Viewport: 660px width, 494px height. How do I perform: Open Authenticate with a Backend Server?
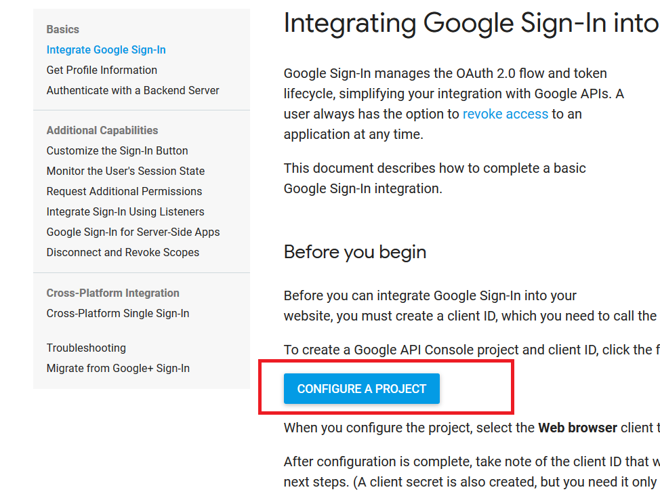pyautogui.click(x=133, y=90)
